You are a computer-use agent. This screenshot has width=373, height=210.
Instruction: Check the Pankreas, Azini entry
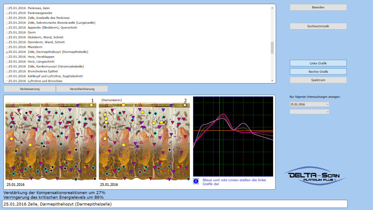coord(7,8)
